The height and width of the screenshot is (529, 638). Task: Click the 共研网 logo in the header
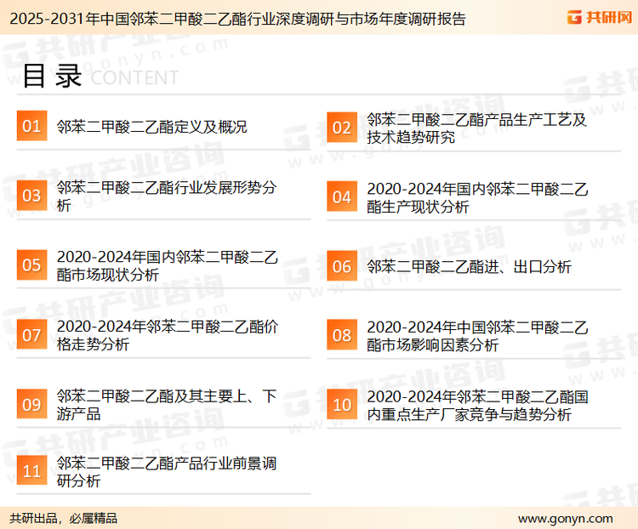coord(600,18)
